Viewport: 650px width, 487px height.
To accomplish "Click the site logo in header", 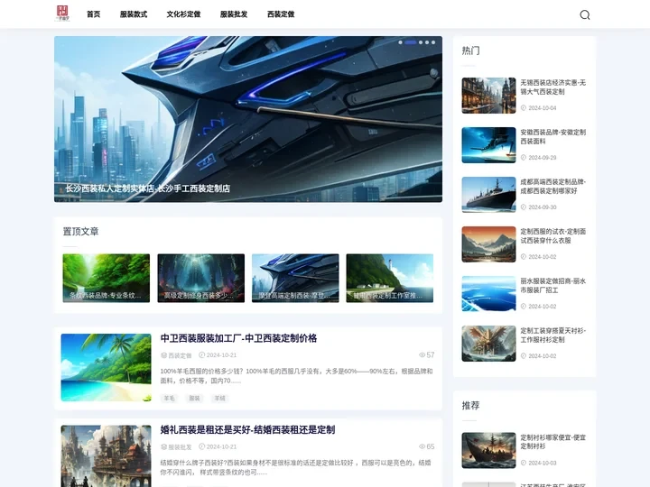I will 62,14.
